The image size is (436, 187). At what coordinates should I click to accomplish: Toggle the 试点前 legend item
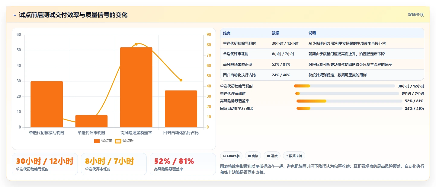pyautogui.click(x=103, y=141)
